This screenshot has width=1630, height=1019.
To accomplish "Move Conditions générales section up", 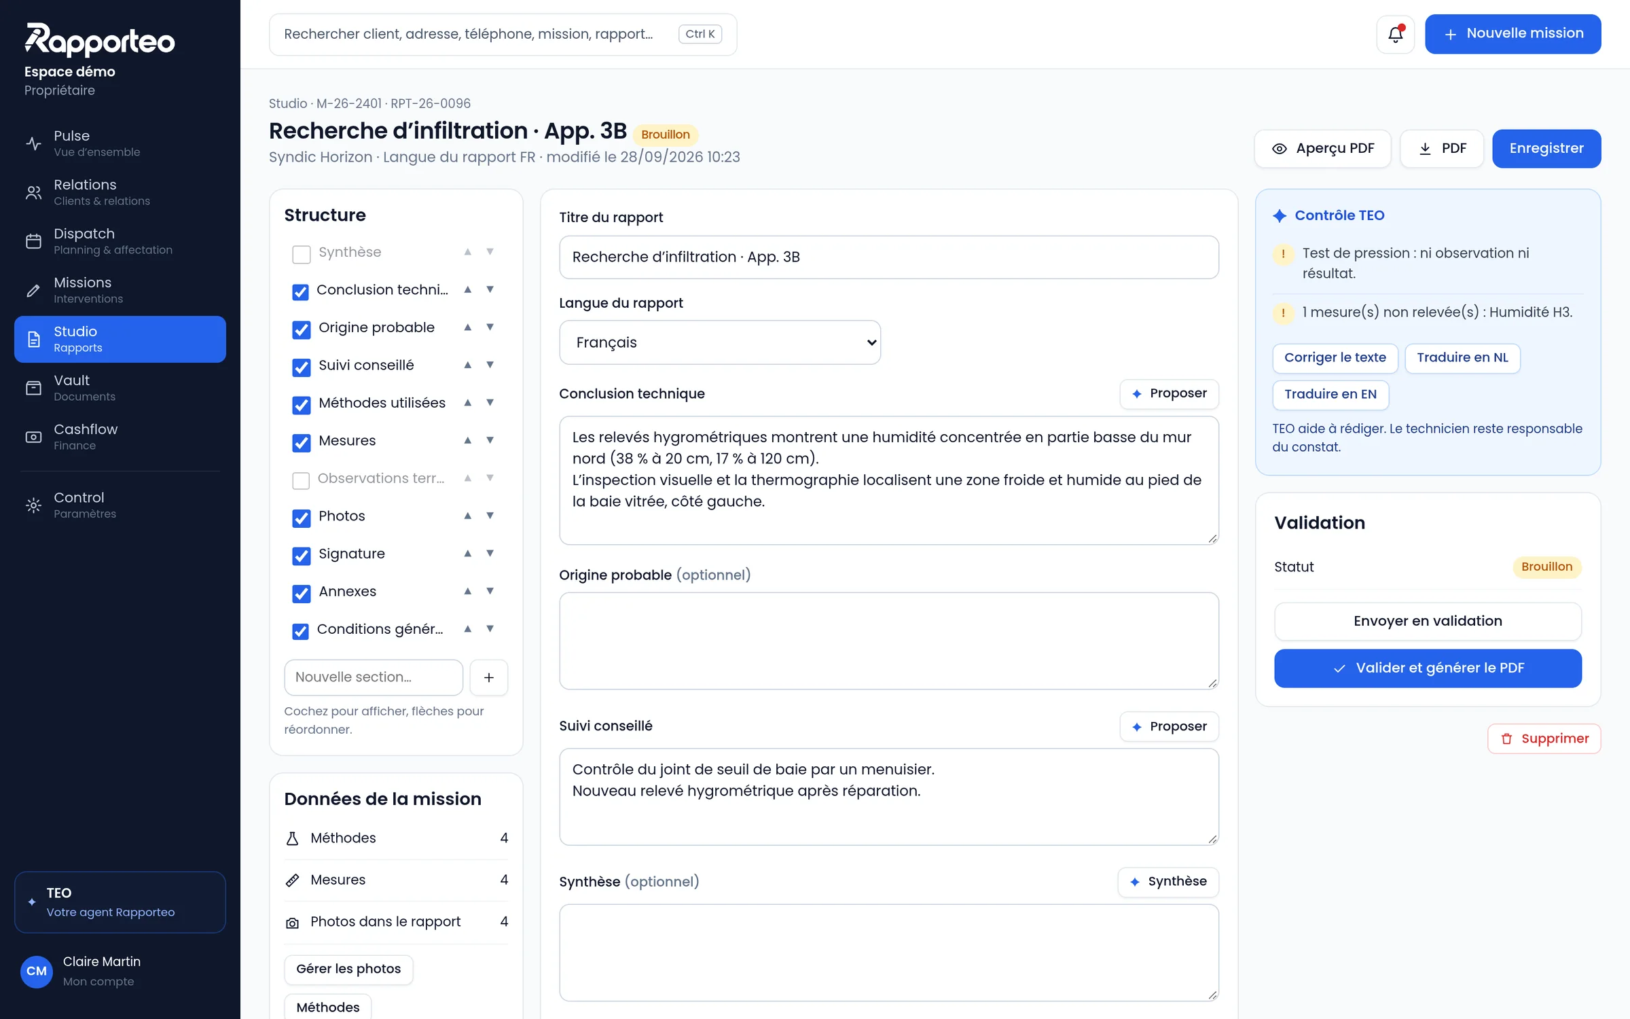I will coord(467,629).
